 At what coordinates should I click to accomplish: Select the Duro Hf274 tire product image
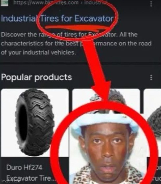(x=35, y=123)
